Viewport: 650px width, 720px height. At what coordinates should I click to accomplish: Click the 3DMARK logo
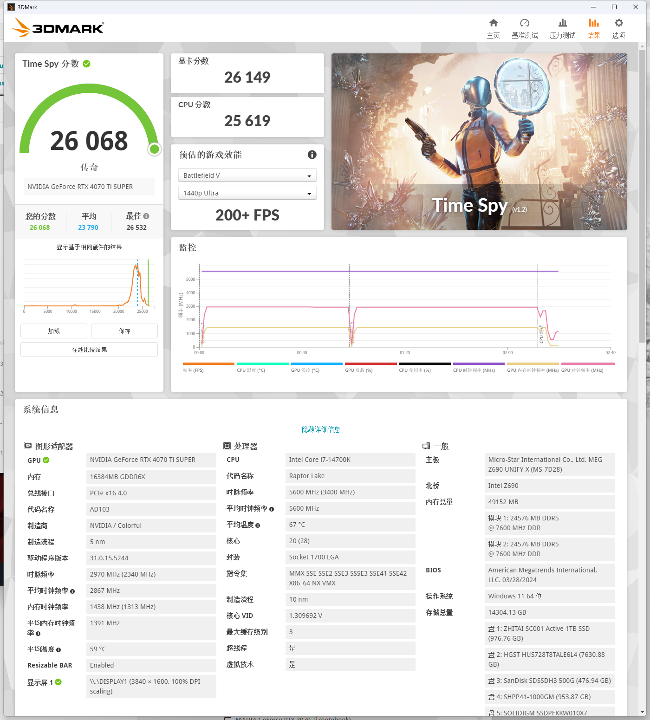click(x=57, y=27)
